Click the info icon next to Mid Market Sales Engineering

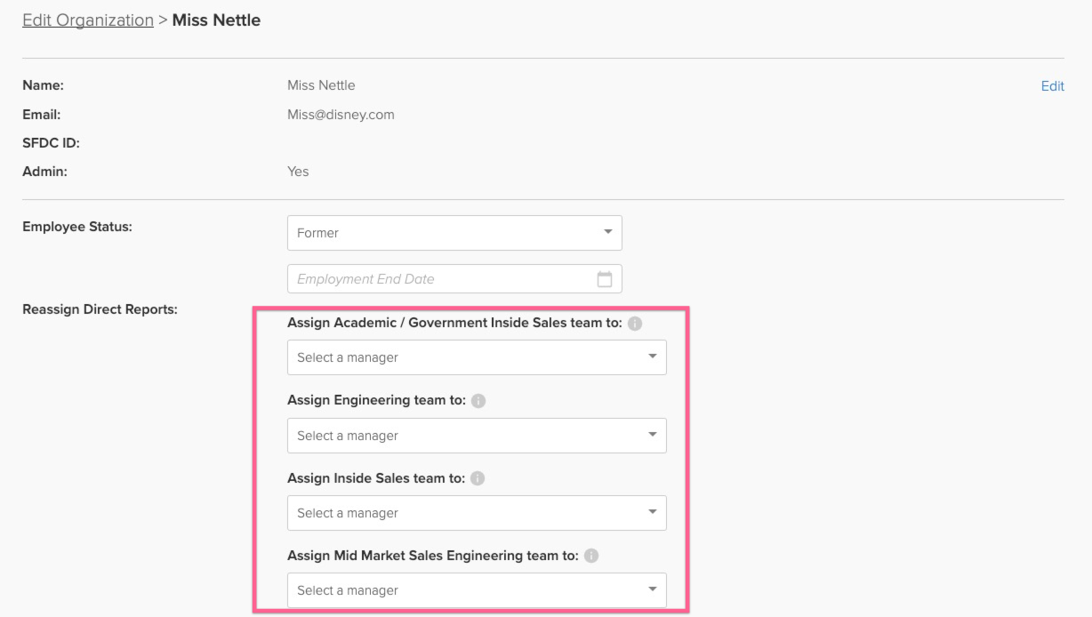591,556
